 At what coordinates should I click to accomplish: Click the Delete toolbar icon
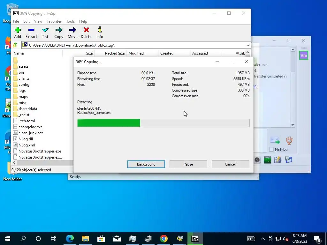(86, 33)
